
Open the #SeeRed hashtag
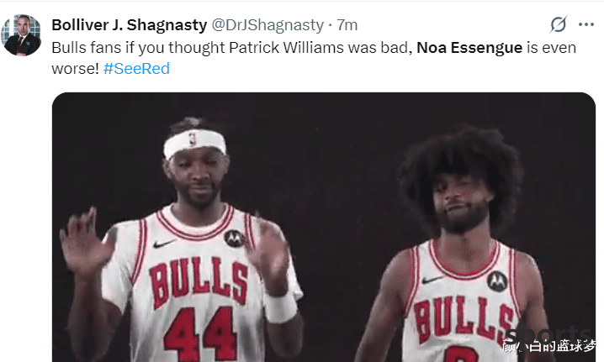pos(136,69)
